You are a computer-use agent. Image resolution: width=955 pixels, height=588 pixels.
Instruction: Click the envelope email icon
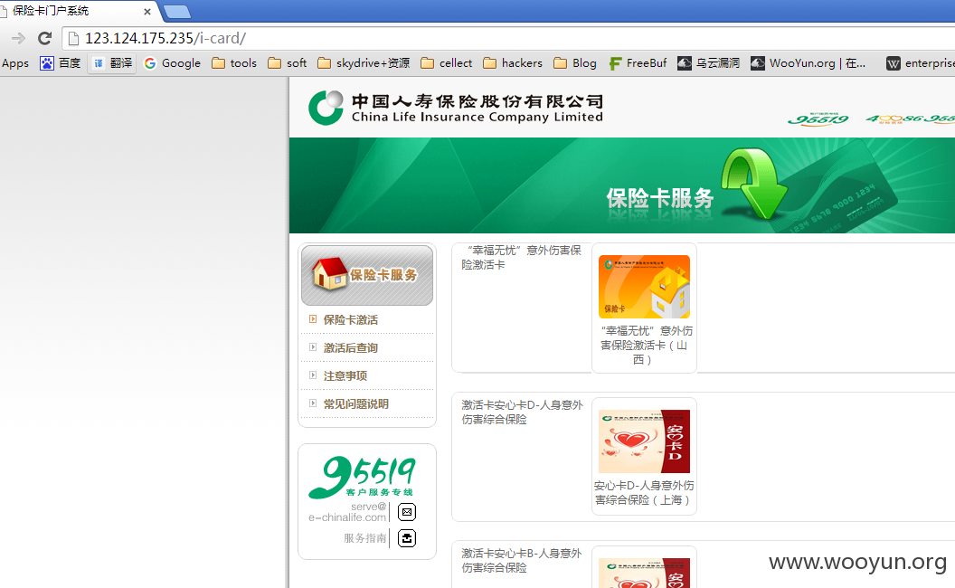tap(407, 512)
